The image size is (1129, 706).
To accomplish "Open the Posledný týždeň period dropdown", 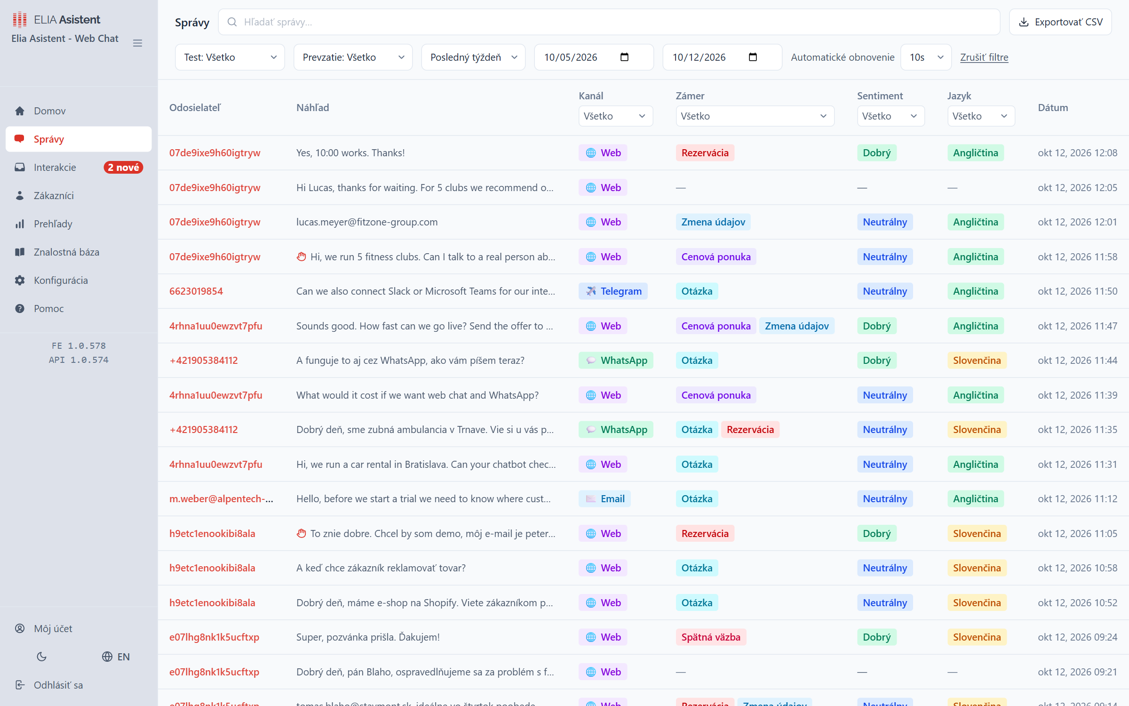I will coord(473,57).
